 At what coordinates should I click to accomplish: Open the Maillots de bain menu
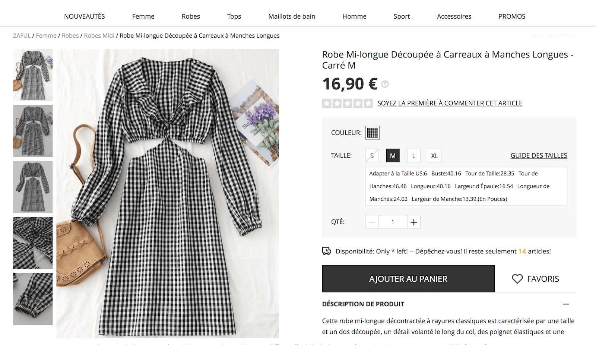pos(292,16)
